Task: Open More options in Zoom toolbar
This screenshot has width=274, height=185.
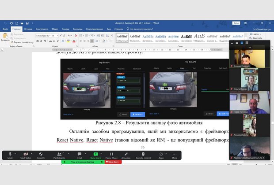Action: pyautogui.click(x=175, y=155)
